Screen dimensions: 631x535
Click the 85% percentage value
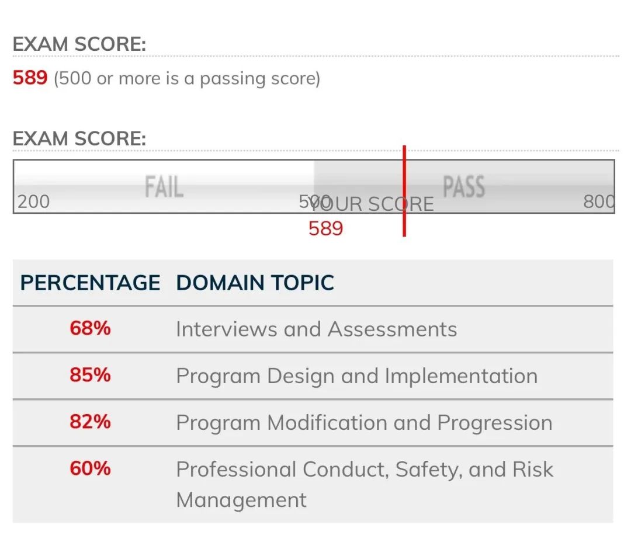[x=90, y=375]
